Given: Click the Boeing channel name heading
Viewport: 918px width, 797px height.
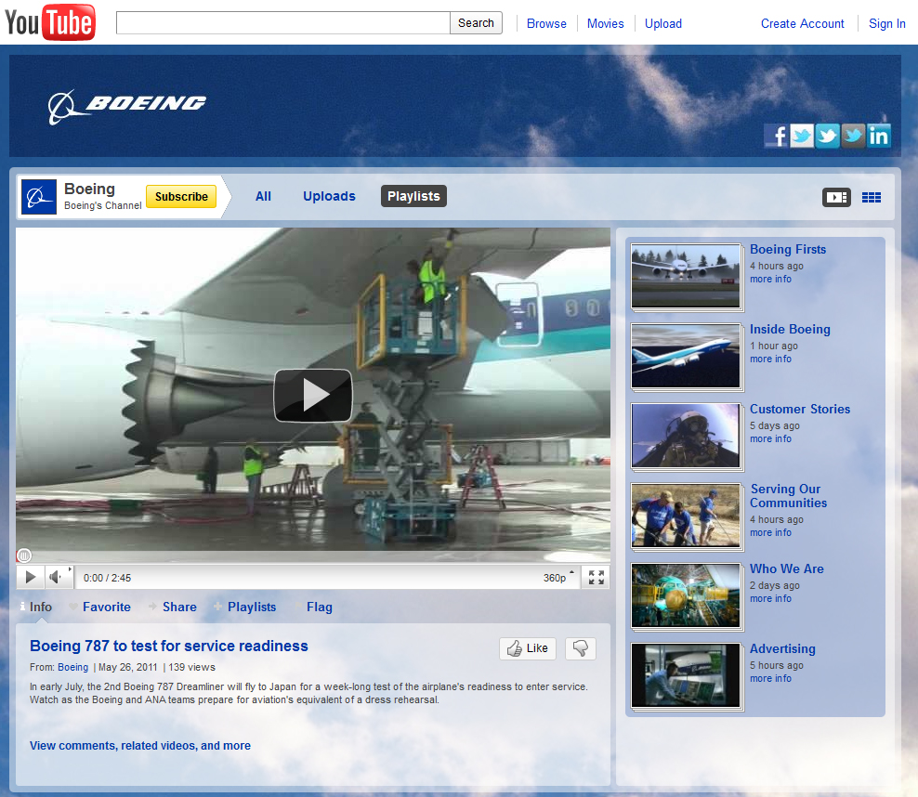Looking at the screenshot, I should 89,189.
